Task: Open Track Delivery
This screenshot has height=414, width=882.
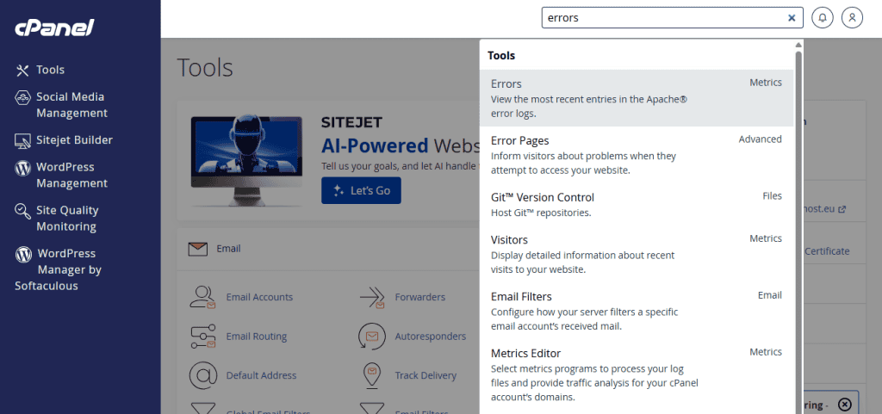Action: tap(425, 375)
